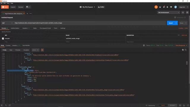Click the request URL input field
Image resolution: width=190 pixels, height=107 pixels.
coord(90,23)
